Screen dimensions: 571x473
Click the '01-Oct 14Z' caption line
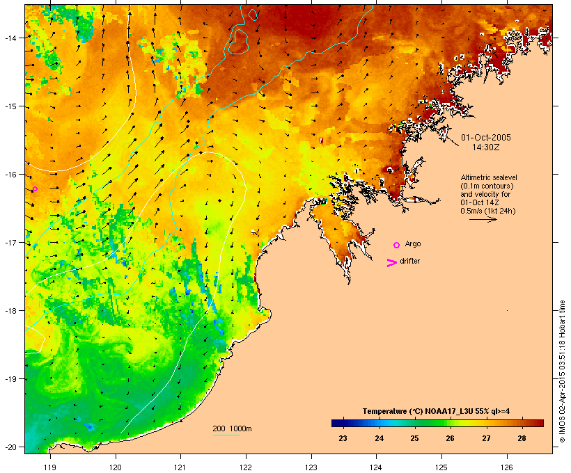pos(480,202)
